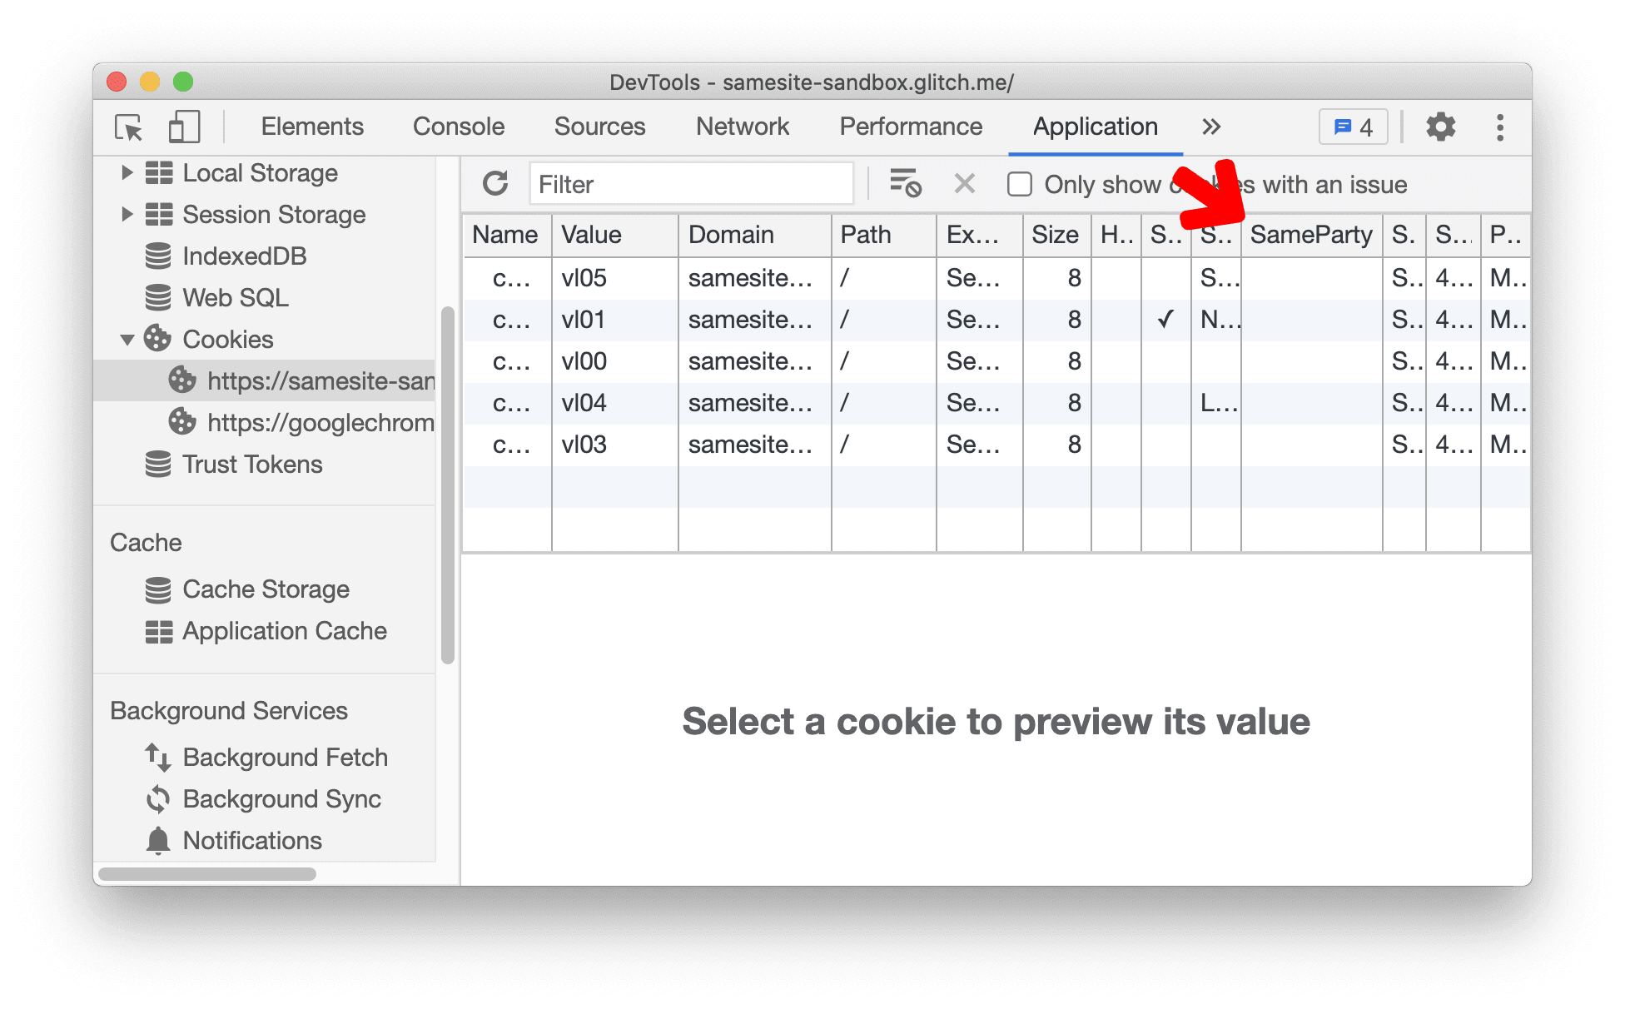The image size is (1625, 1009).
Task: Click the Filter input field
Action: point(692,184)
